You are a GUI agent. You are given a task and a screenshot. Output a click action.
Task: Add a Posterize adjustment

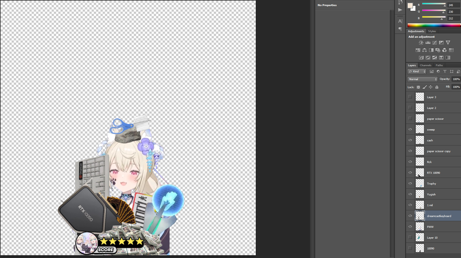pos(428,58)
